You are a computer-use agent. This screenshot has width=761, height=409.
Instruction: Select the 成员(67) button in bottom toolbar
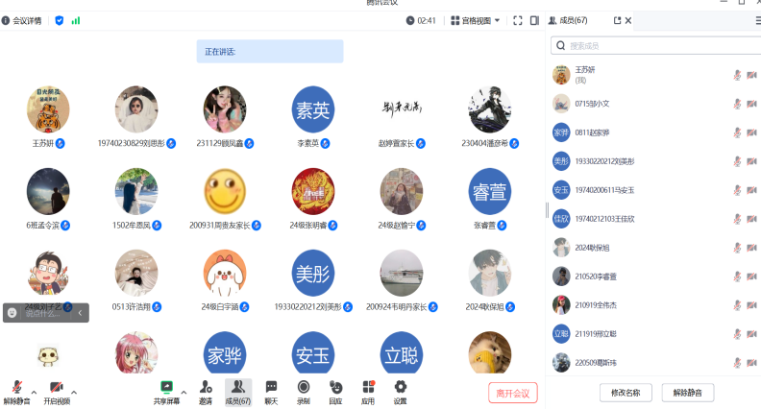[x=238, y=388]
